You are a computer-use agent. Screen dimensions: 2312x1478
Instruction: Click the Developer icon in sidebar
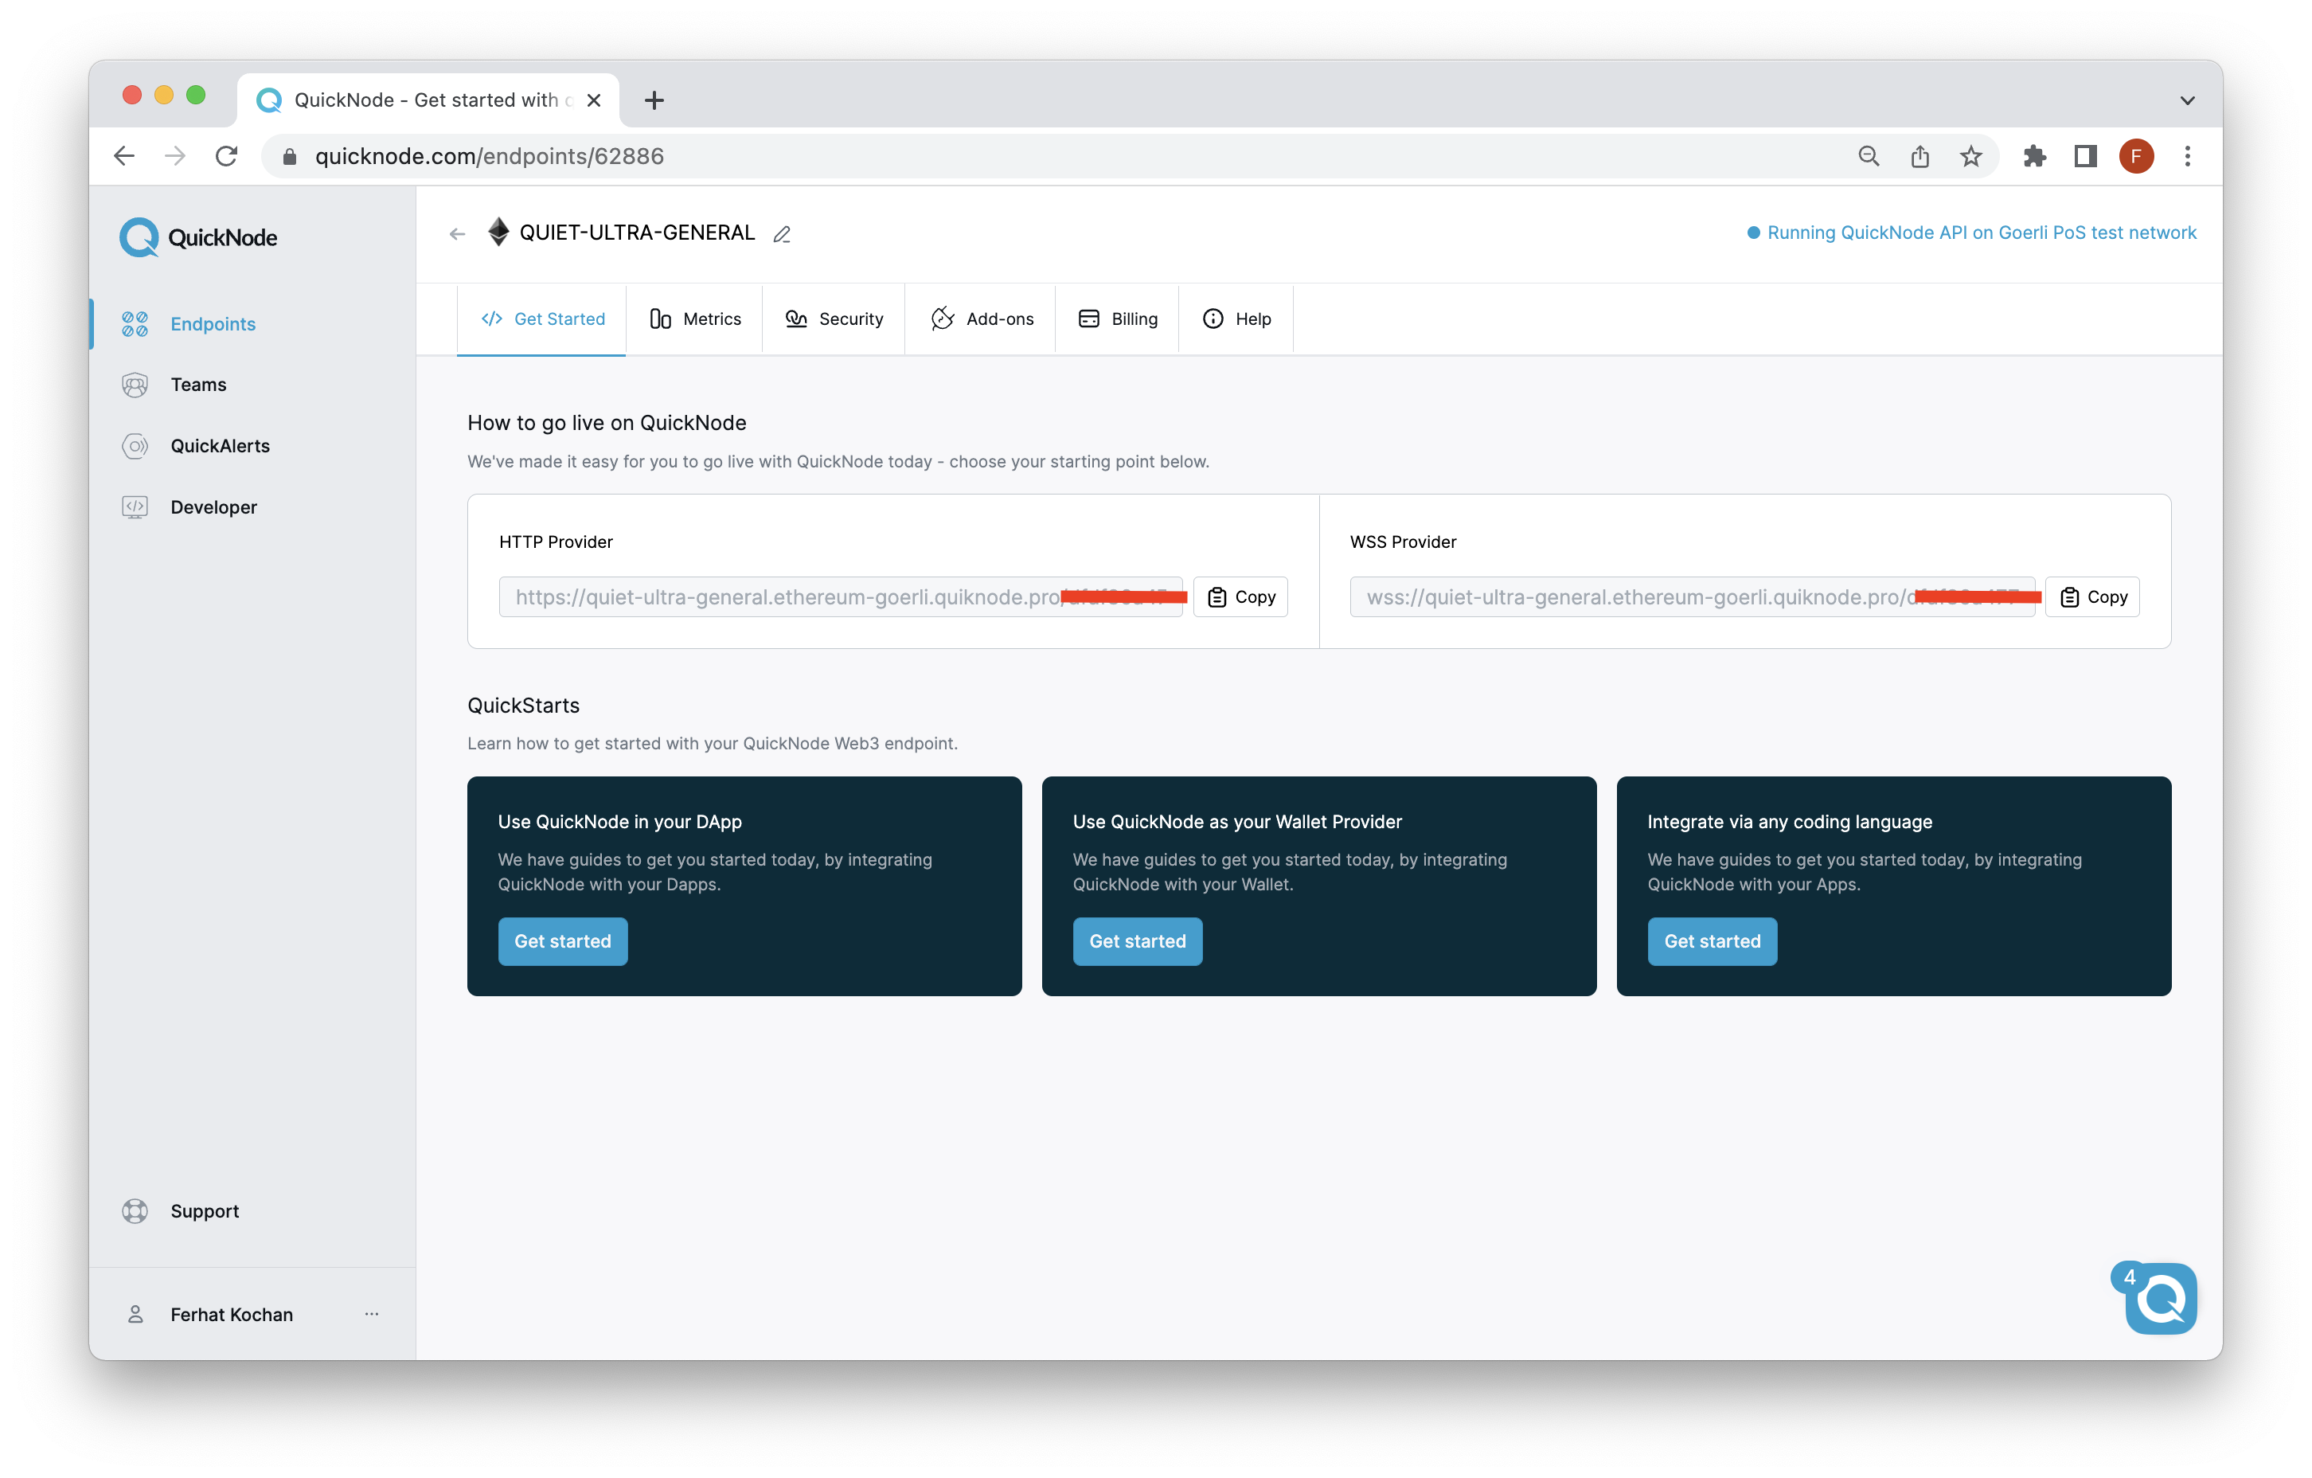pyautogui.click(x=135, y=506)
